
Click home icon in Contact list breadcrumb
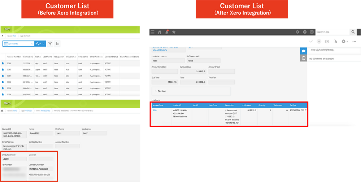(x=3, y=36)
